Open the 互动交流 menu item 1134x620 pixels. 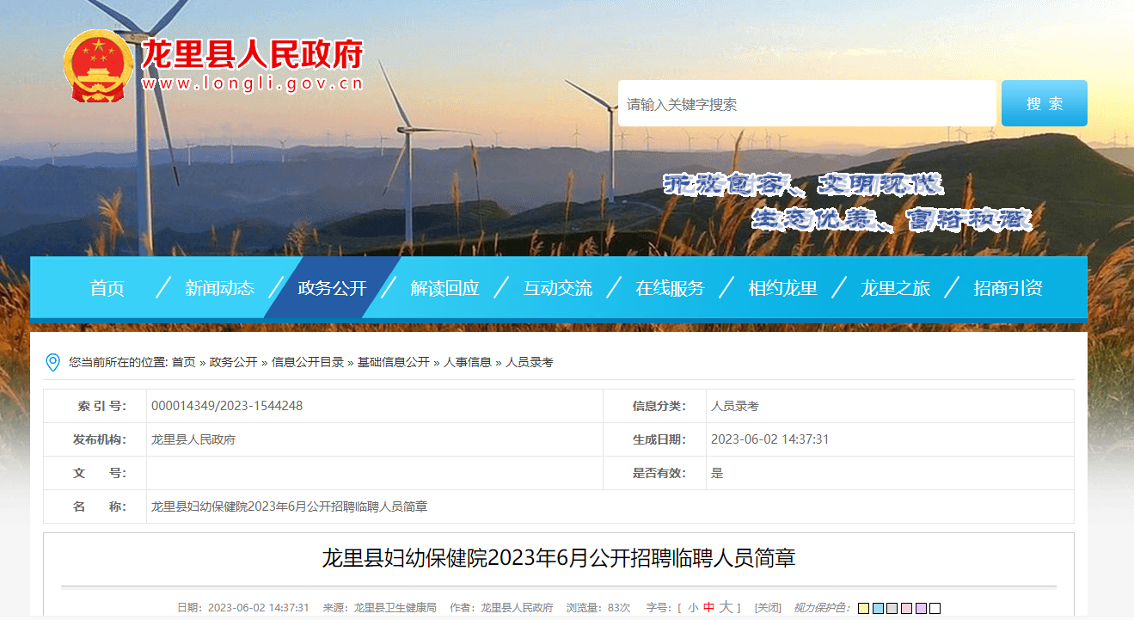[x=558, y=288]
